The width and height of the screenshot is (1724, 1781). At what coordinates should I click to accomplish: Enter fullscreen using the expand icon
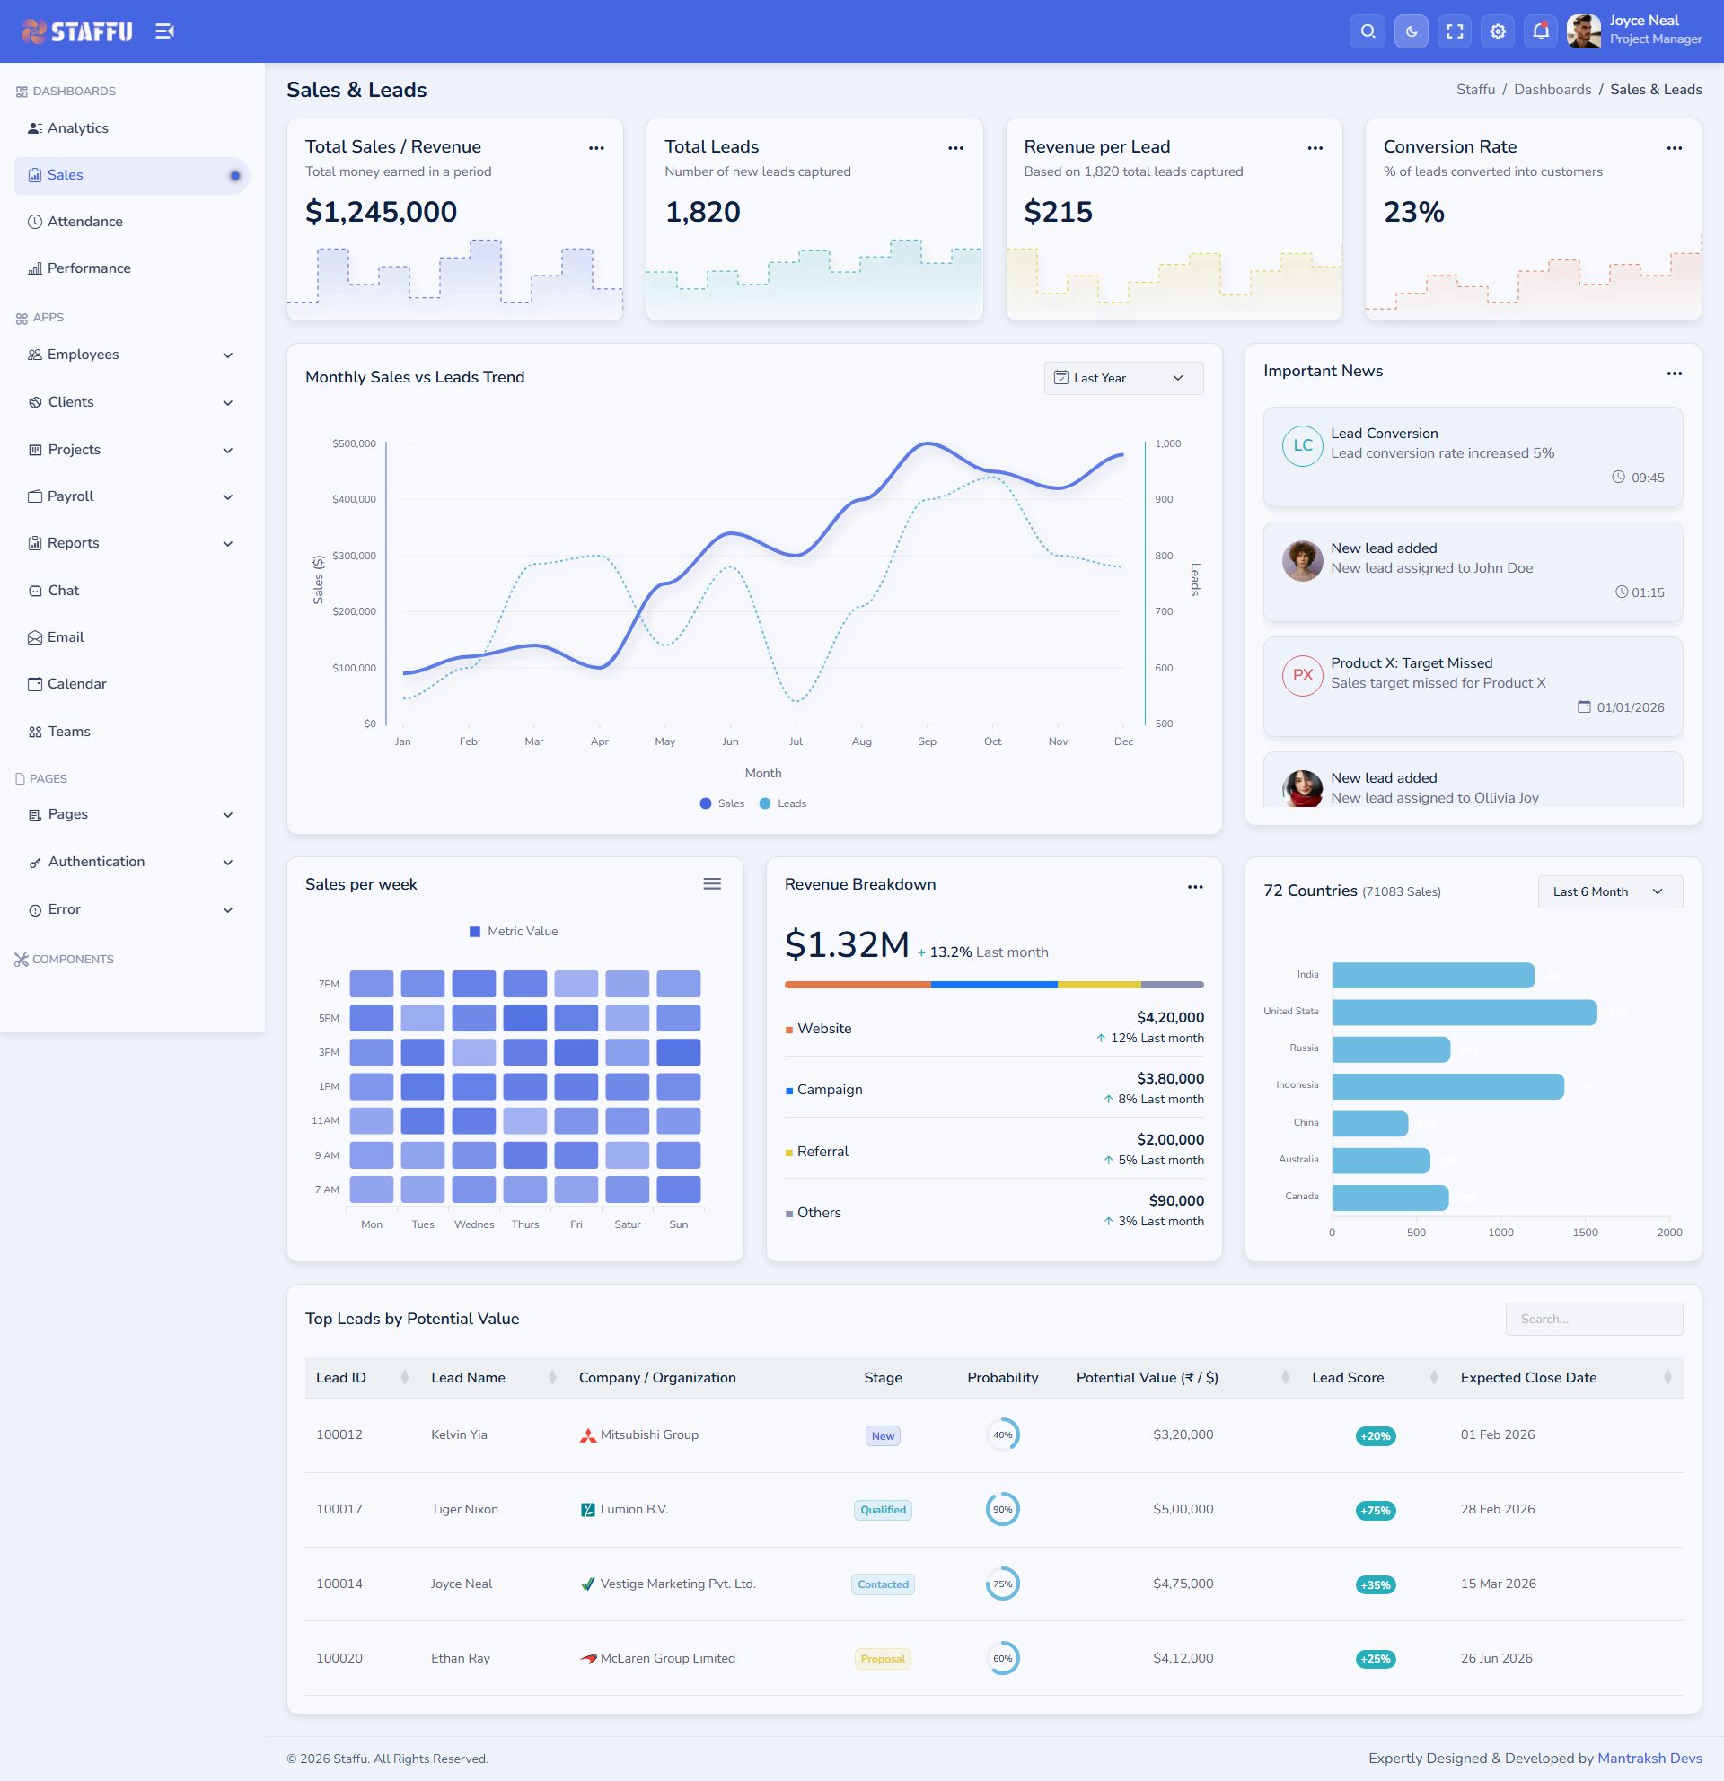click(x=1454, y=31)
